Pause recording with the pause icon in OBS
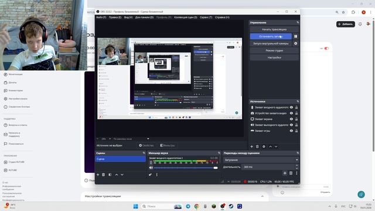This screenshot has height=211, width=375. coord(295,36)
